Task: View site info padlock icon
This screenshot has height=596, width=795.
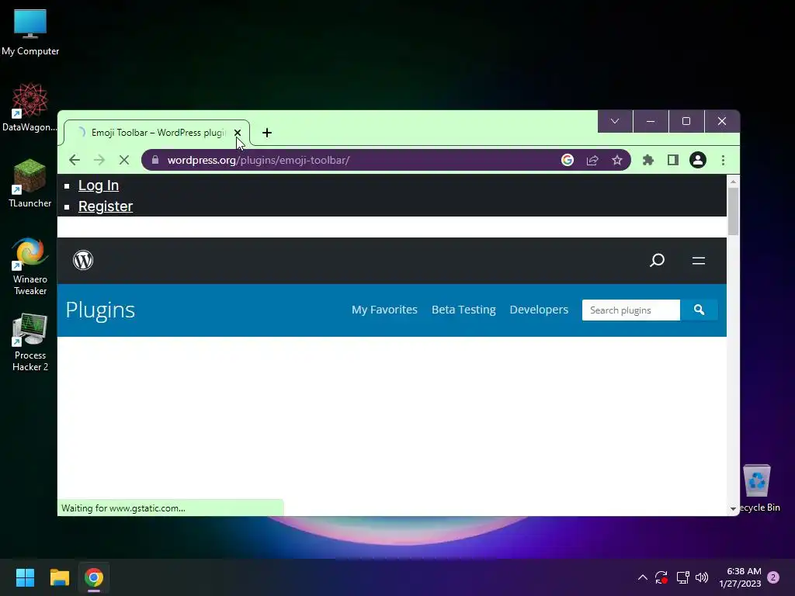Action: (x=155, y=160)
